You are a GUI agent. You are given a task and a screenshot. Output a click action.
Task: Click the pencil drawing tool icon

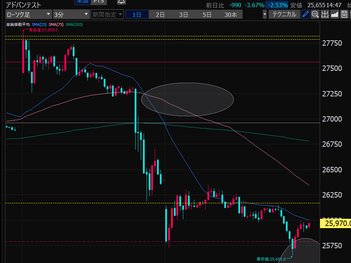(x=305, y=14)
